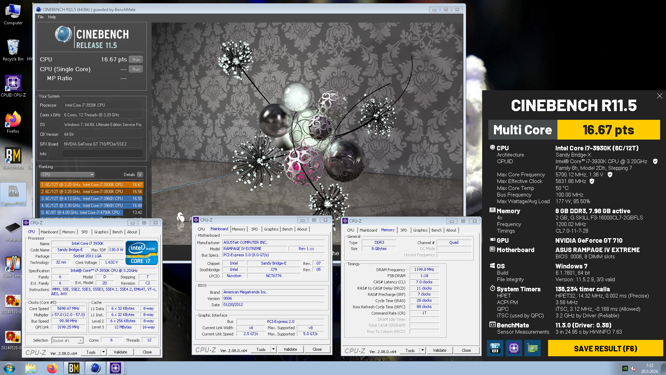
Task: Open Windows Start menu orb
Action: click(x=9, y=368)
